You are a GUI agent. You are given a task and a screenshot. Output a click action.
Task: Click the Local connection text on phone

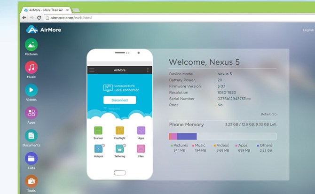pos(127,90)
